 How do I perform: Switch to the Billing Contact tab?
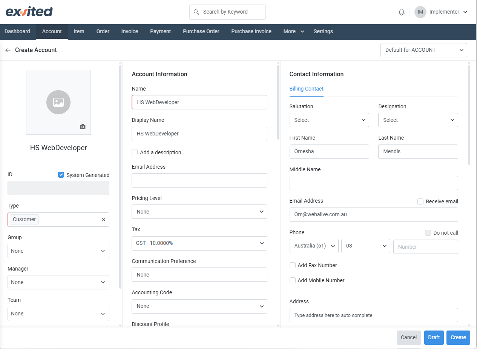(307, 89)
